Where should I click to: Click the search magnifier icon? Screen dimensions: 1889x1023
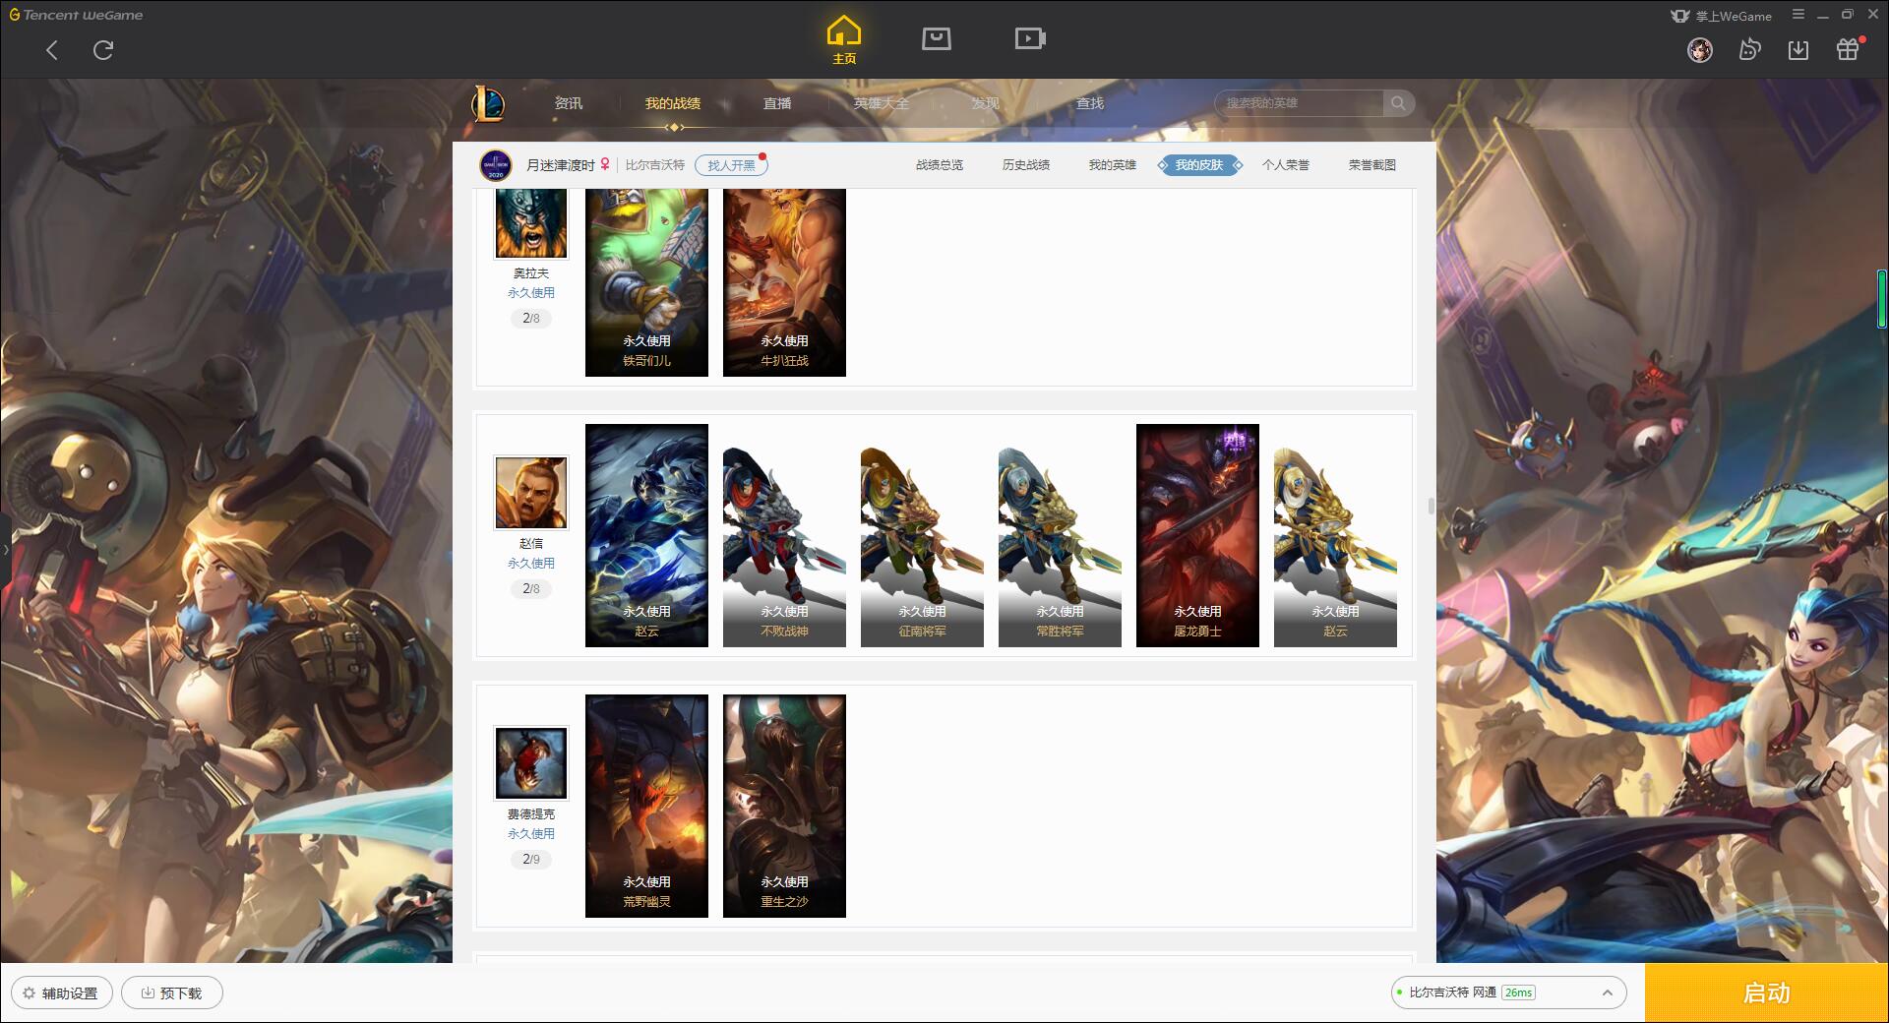coord(1398,102)
